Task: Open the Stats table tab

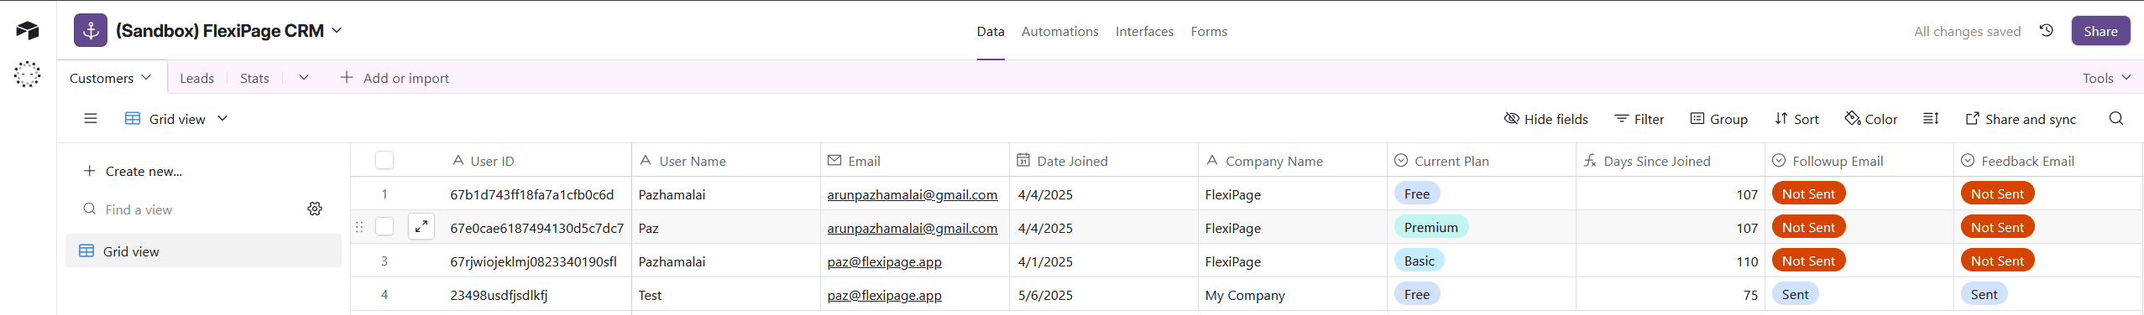Action: pyautogui.click(x=254, y=78)
